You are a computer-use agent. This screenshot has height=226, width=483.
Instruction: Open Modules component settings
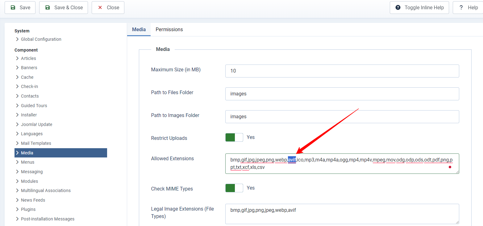(x=29, y=181)
